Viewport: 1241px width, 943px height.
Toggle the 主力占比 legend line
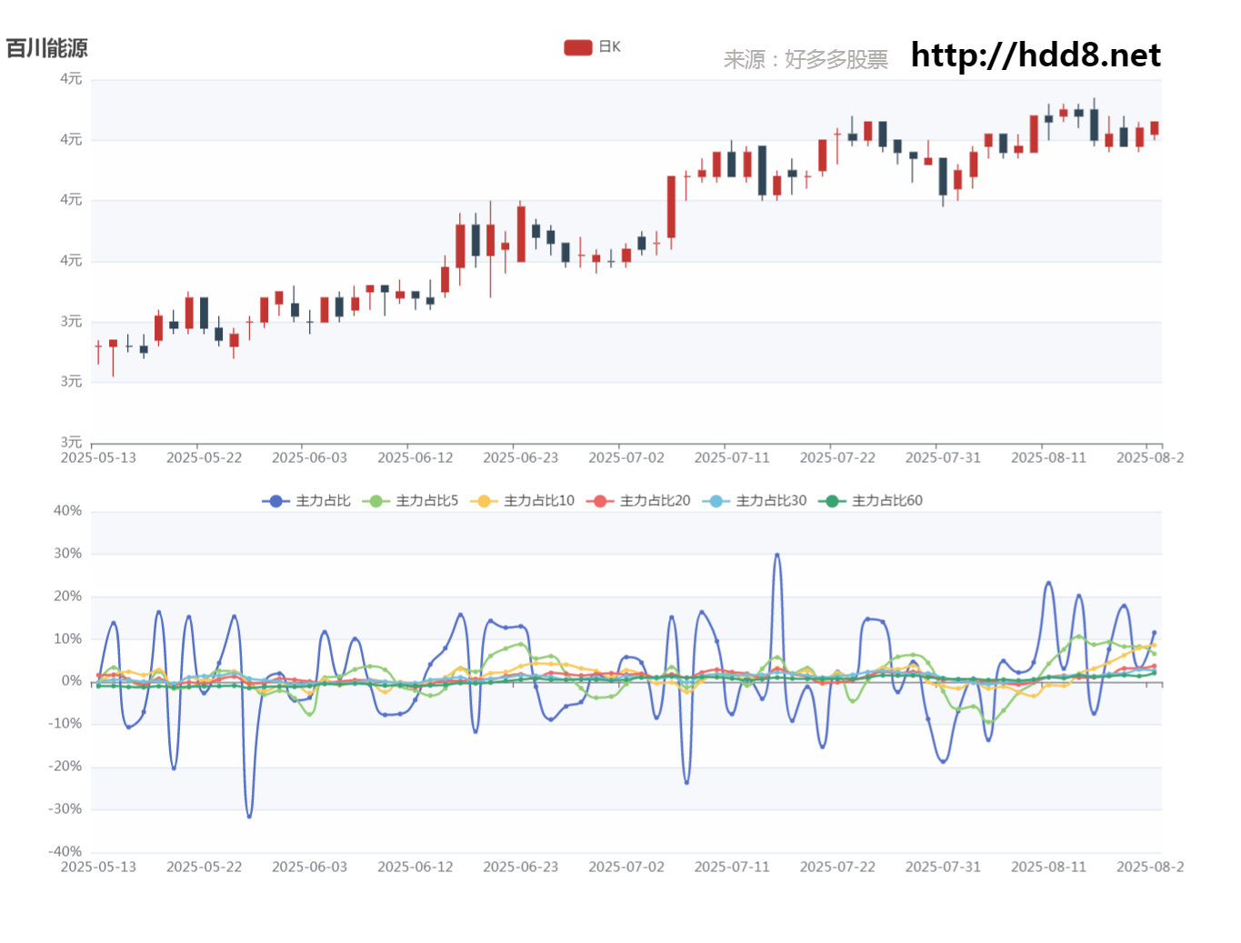306,501
